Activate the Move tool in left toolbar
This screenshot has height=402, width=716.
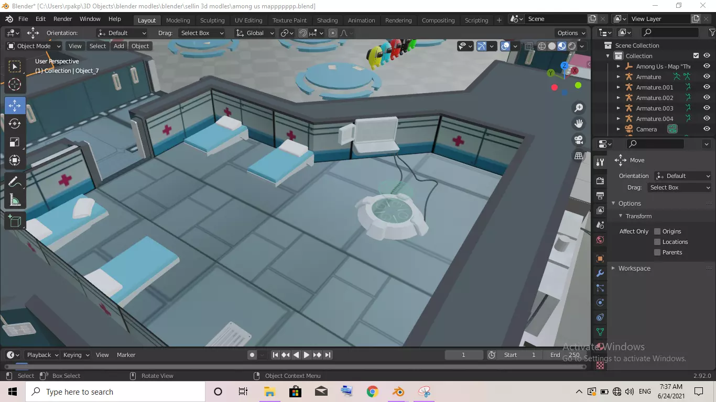tap(15, 105)
